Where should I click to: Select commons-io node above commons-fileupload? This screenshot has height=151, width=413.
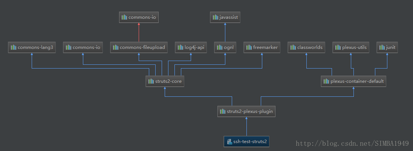click(x=139, y=17)
